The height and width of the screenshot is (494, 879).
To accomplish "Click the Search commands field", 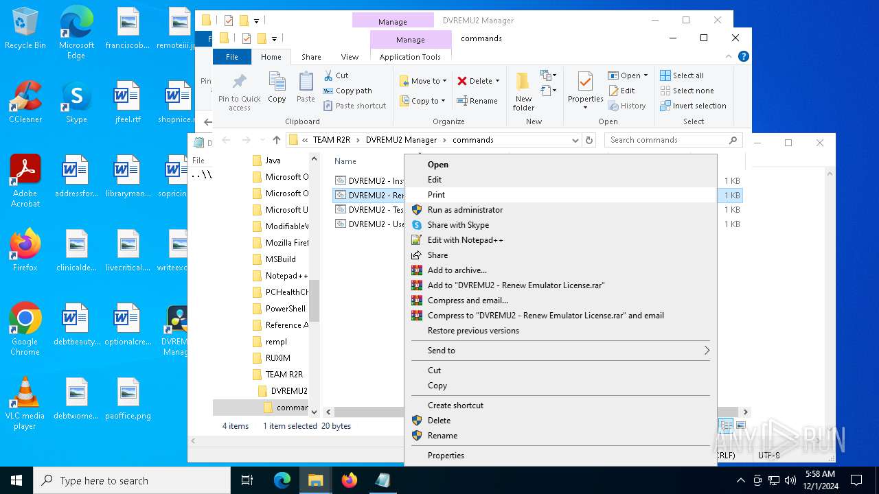I will tap(673, 140).
